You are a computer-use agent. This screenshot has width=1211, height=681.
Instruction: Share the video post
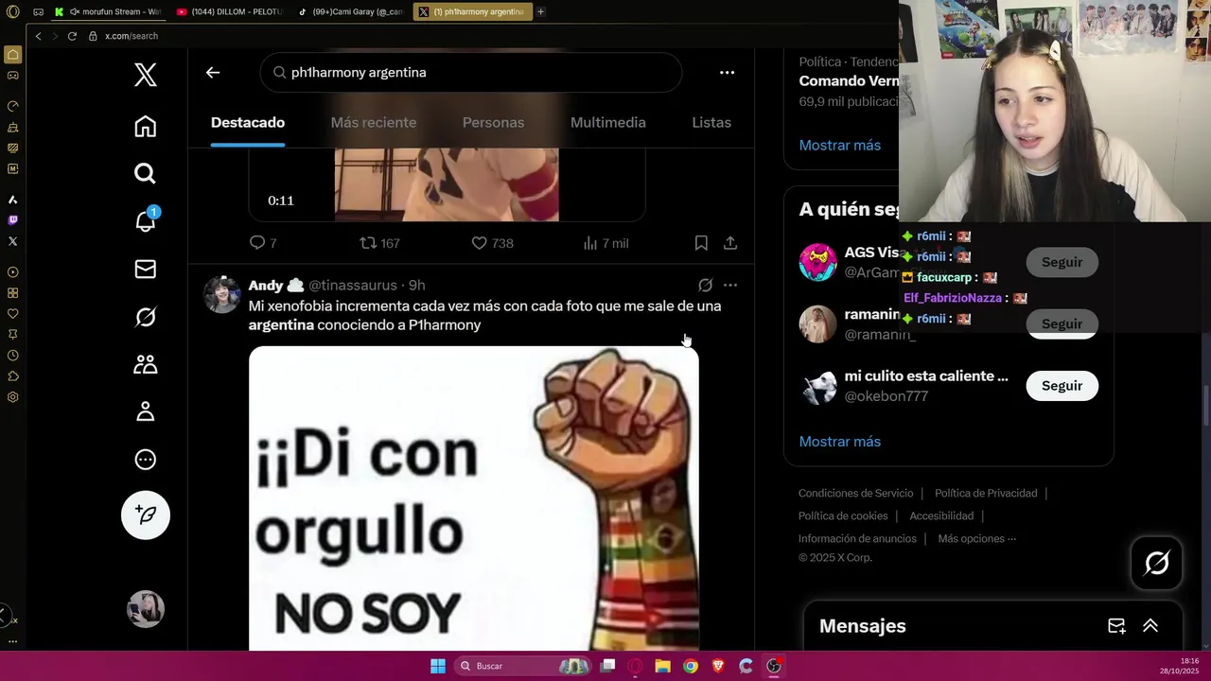click(730, 243)
